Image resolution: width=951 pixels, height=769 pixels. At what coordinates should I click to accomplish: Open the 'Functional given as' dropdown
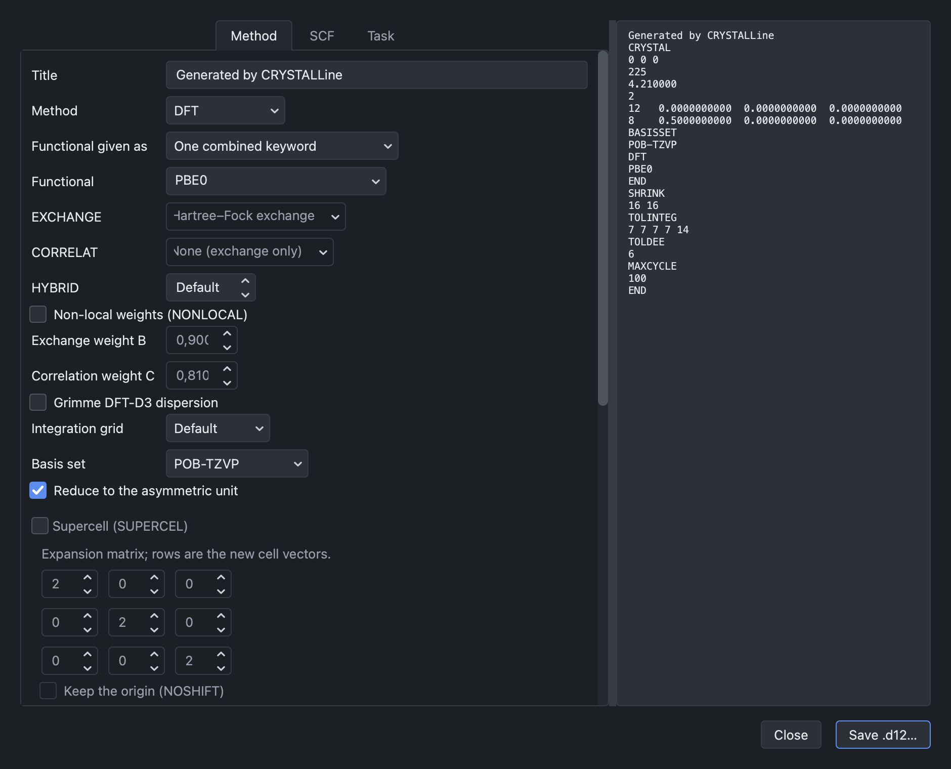[282, 146]
